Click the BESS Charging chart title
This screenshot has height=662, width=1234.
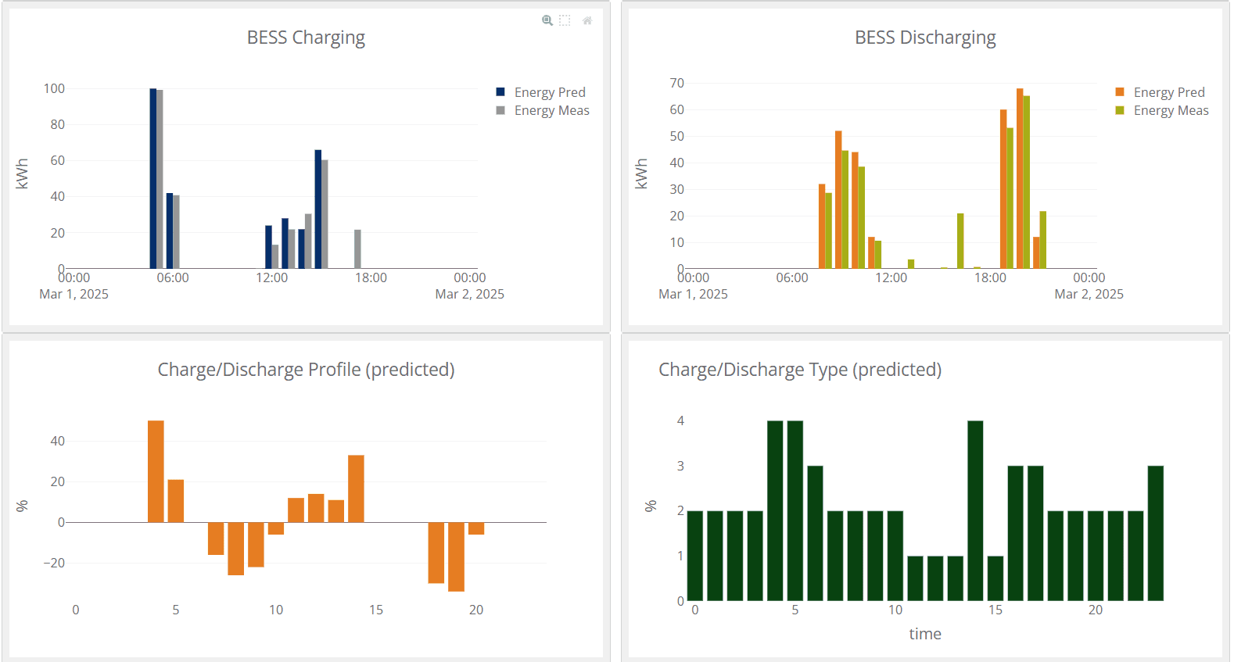click(x=306, y=38)
